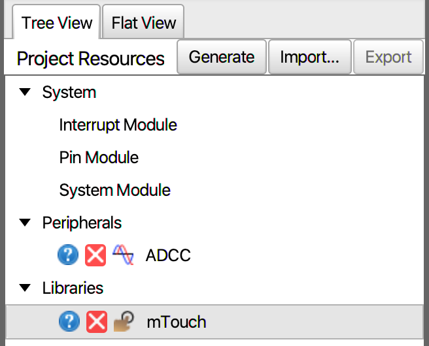Click the mTouch library touch icon
429x346 pixels.
click(123, 321)
